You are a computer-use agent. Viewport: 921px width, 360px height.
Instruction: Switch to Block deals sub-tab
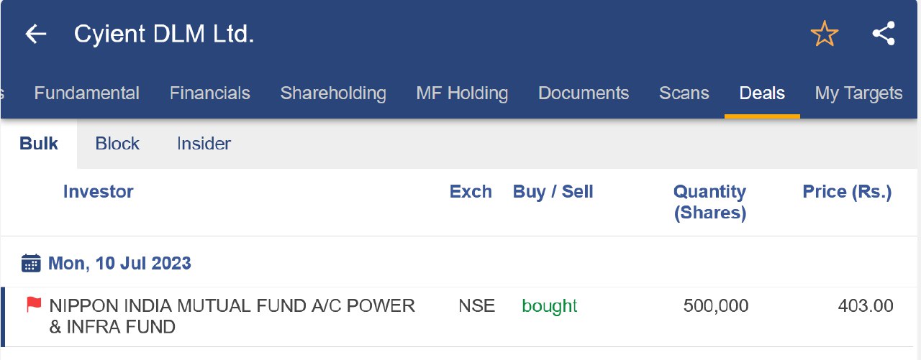(x=117, y=144)
